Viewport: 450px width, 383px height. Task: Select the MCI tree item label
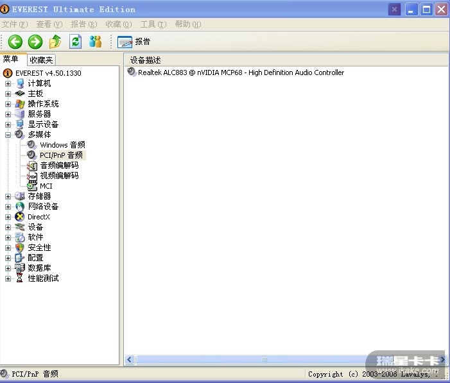tap(46, 186)
